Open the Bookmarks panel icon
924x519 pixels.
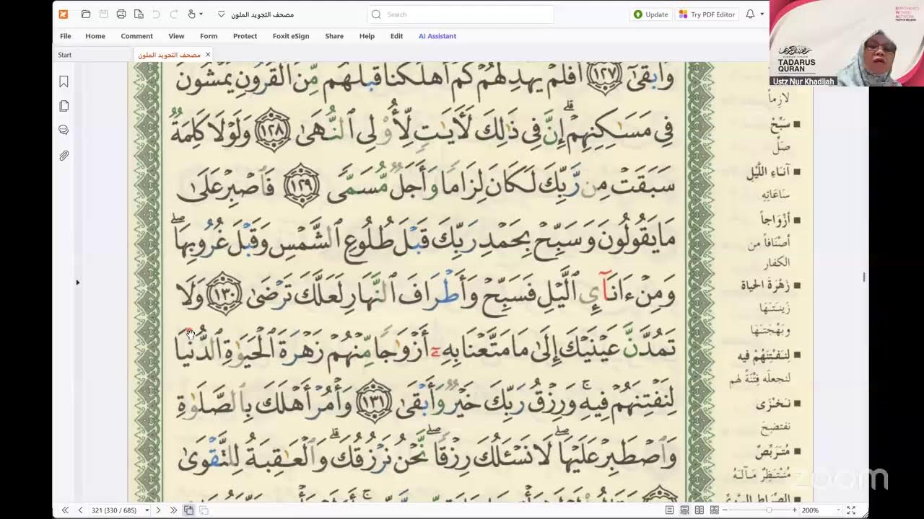point(64,82)
